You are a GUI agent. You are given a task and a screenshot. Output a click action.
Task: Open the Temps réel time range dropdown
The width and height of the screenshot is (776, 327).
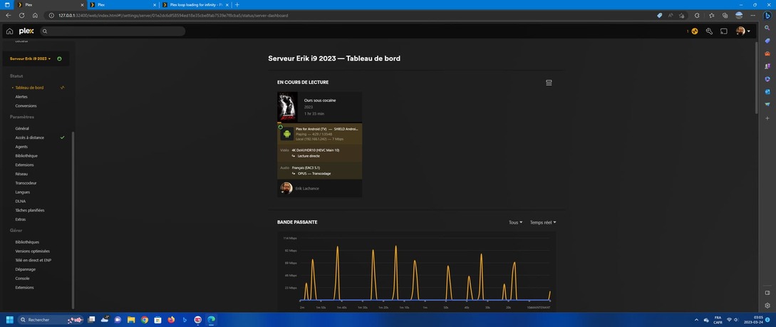(x=543, y=222)
